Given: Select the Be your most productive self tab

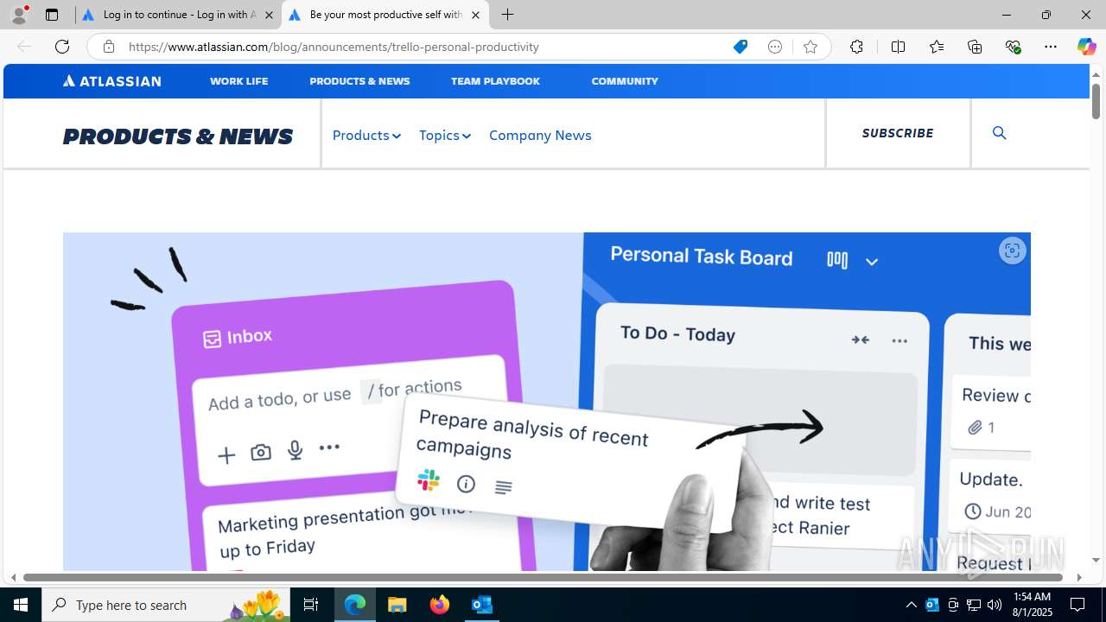Looking at the screenshot, I should [x=385, y=15].
